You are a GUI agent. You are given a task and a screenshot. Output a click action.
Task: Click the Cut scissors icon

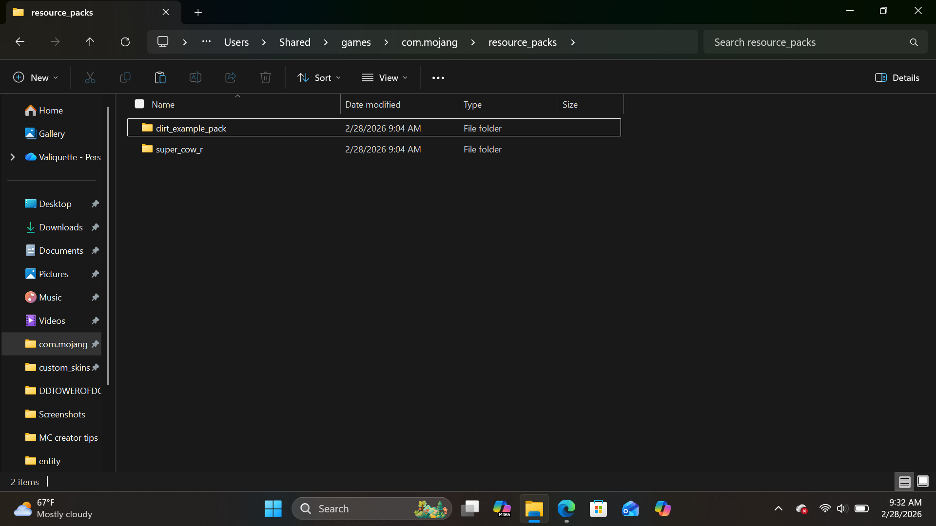(x=90, y=77)
